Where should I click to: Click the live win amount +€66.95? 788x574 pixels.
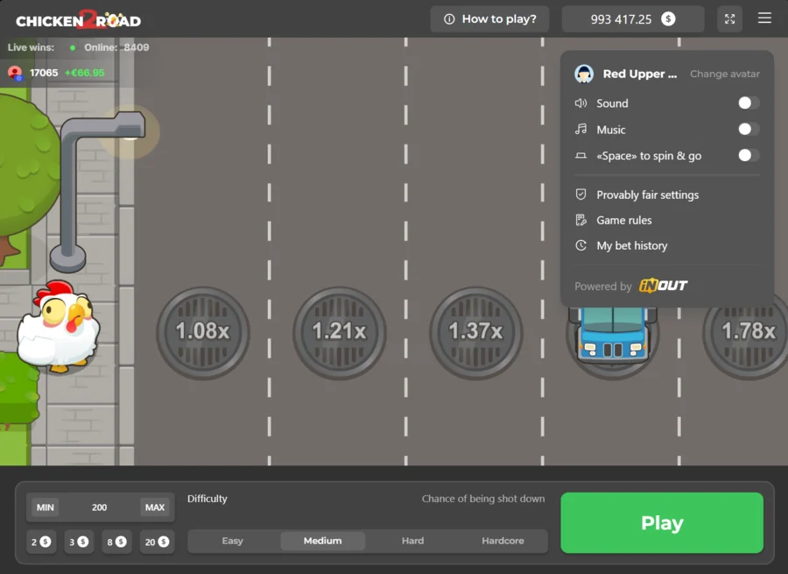[x=84, y=73]
